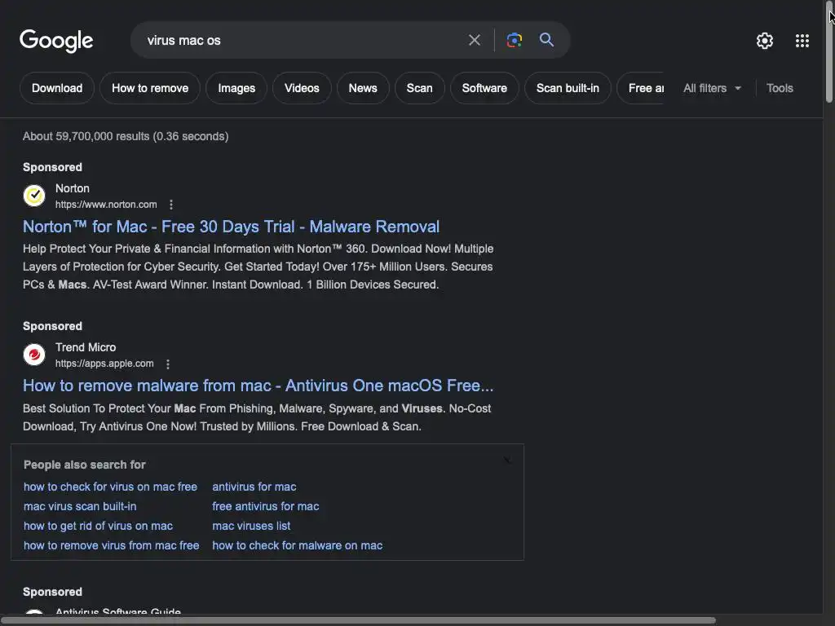Open three-dot menu beside apps.apple.com URL
Image resolution: width=835 pixels, height=626 pixels.
tap(168, 364)
